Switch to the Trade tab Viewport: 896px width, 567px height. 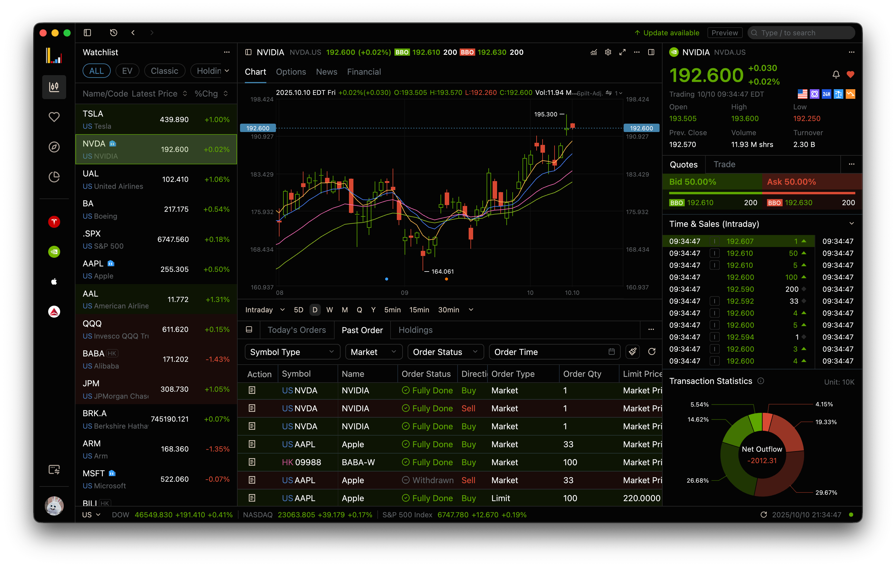[724, 164]
